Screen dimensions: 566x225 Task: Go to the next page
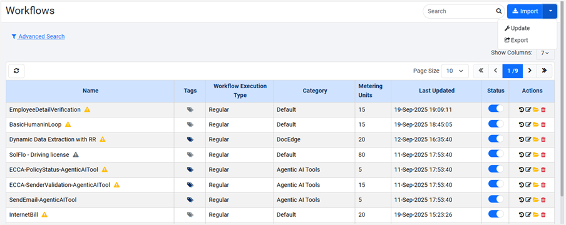click(530, 71)
